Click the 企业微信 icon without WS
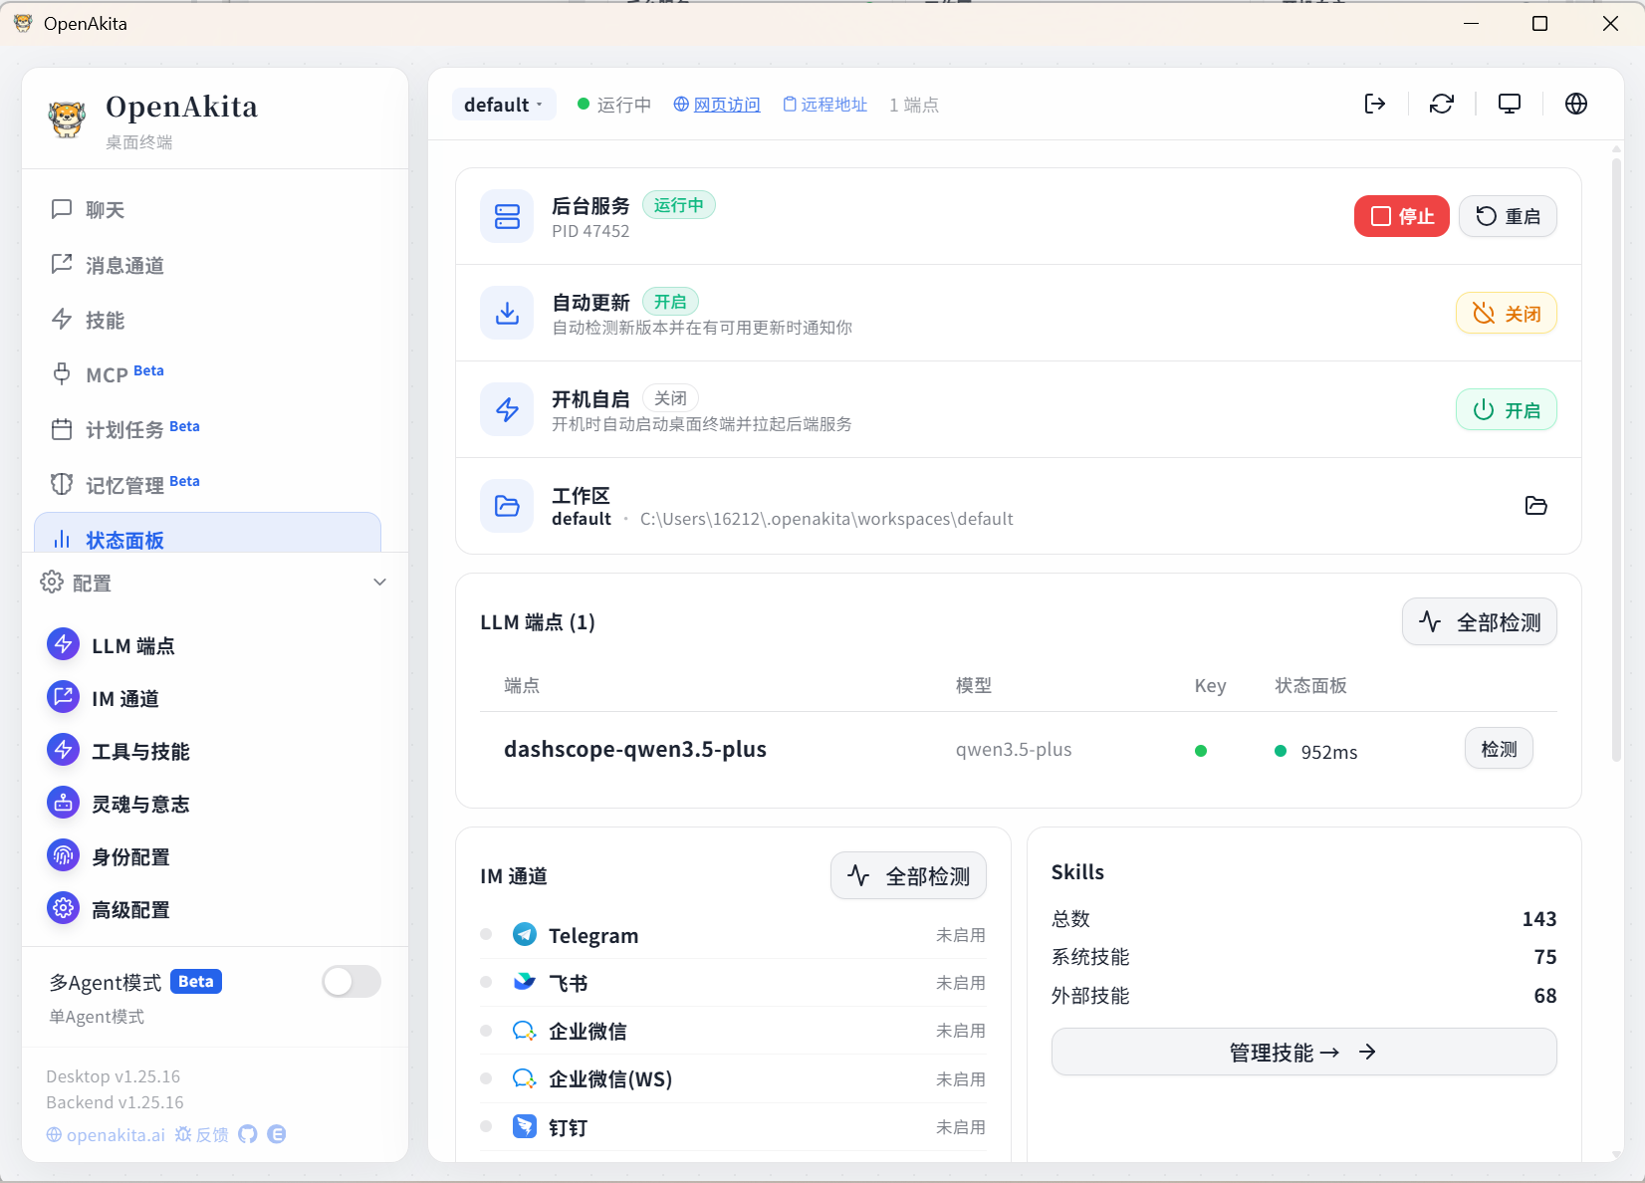Image resolution: width=1645 pixels, height=1183 pixels. click(x=525, y=1031)
